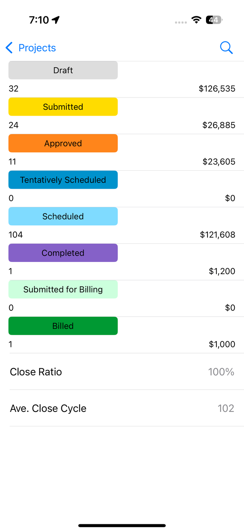Tap the location arrow icon
The height and width of the screenshot is (532, 244).
pyautogui.click(x=56, y=20)
